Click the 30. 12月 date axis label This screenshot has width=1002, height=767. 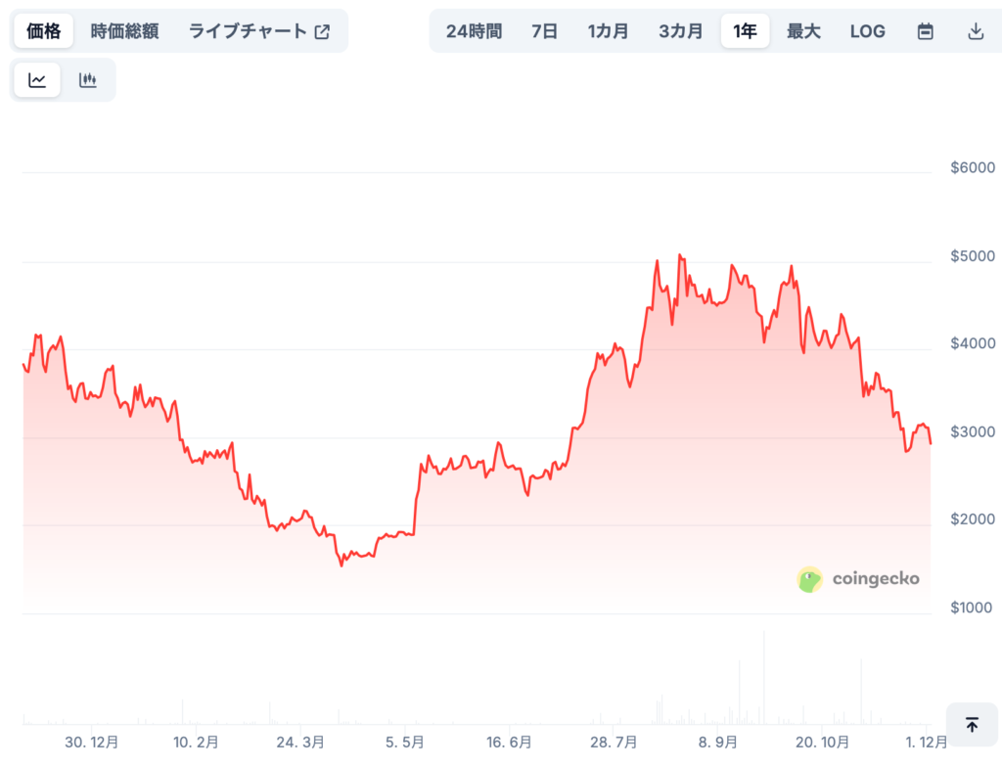tap(93, 743)
